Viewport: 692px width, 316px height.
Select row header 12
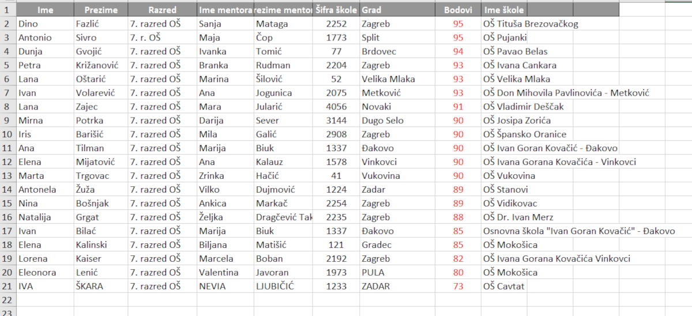click(x=7, y=162)
